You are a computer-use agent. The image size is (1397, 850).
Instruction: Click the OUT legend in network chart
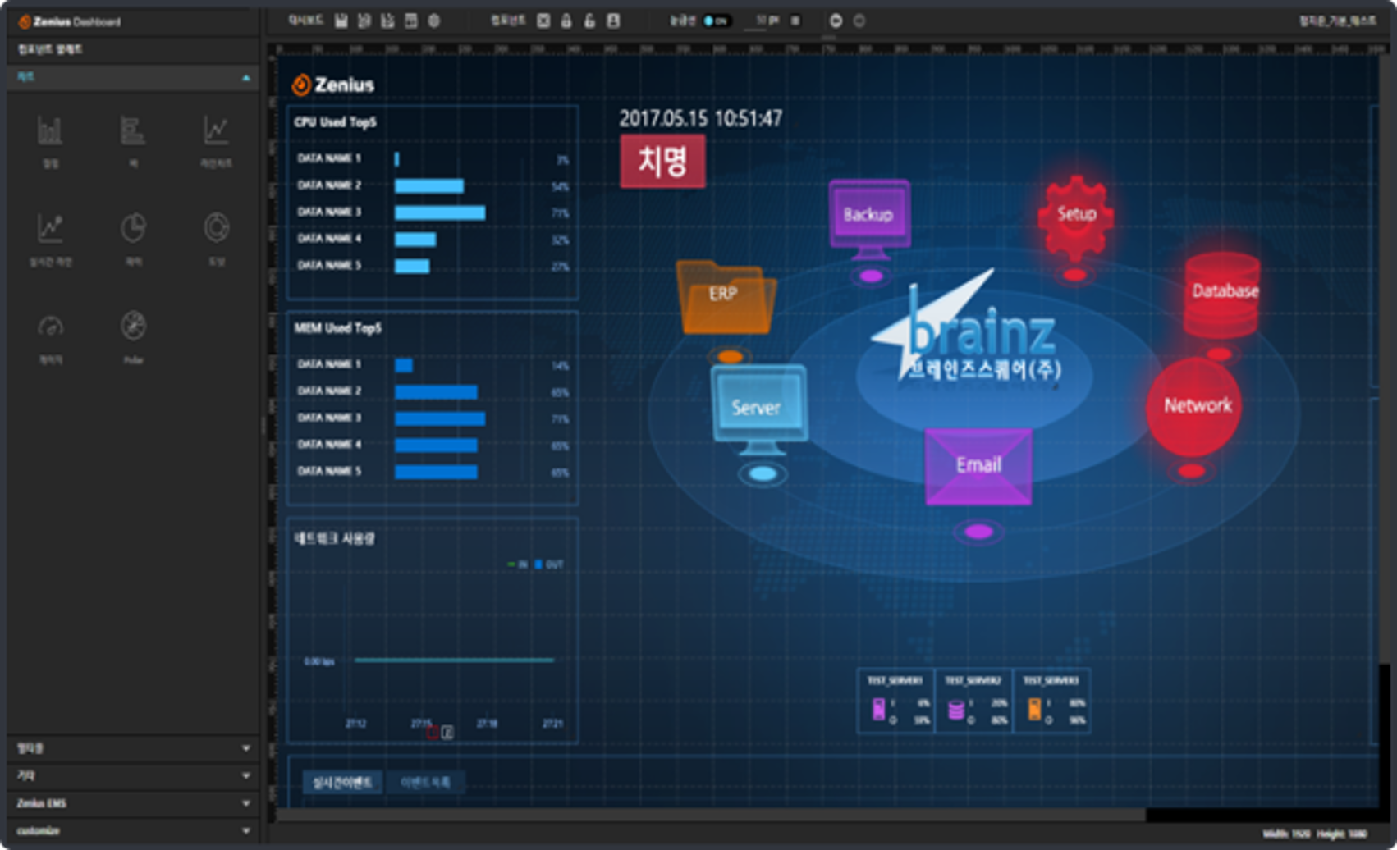549,564
